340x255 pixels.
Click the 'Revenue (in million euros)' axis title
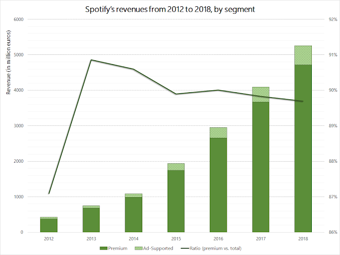[8, 62]
